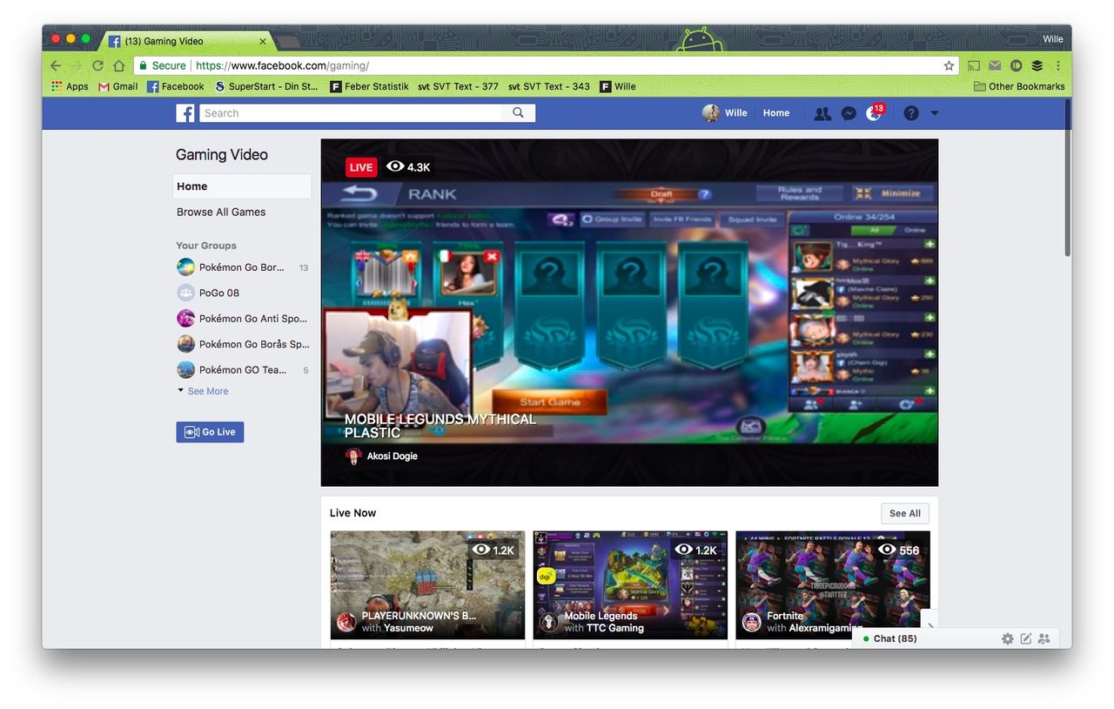The width and height of the screenshot is (1114, 709).
Task: Open the Messenger icon in header
Action: (849, 113)
